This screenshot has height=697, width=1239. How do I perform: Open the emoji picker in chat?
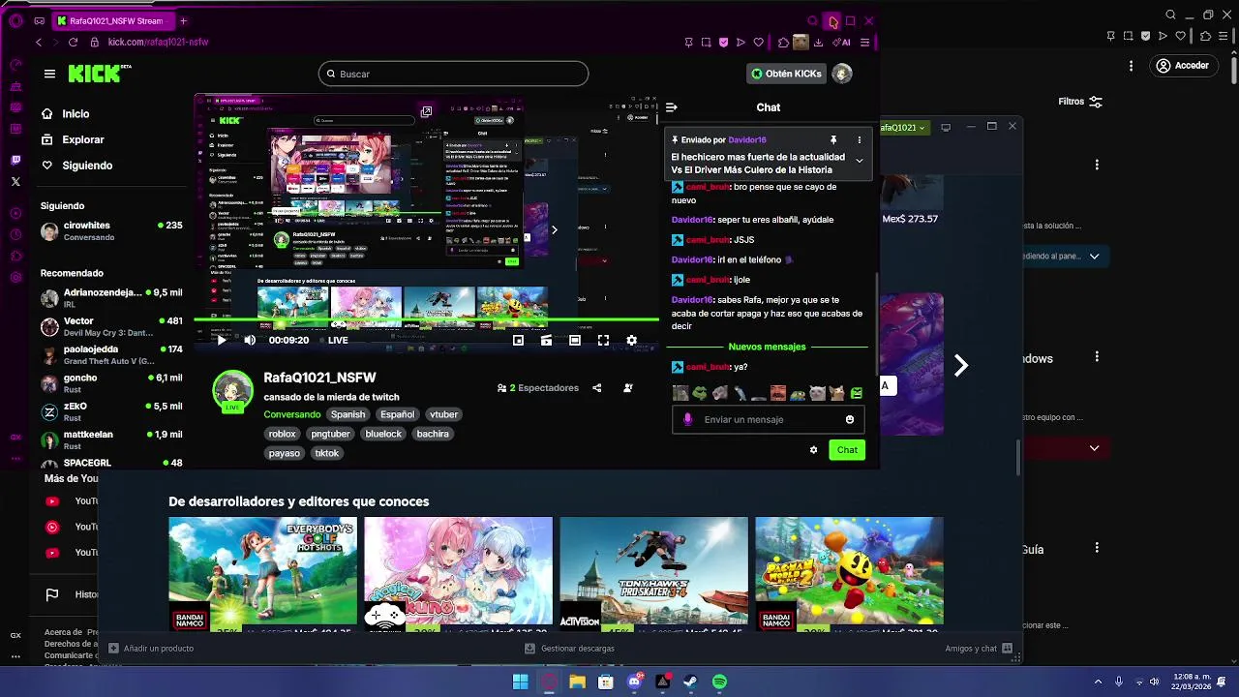850,419
